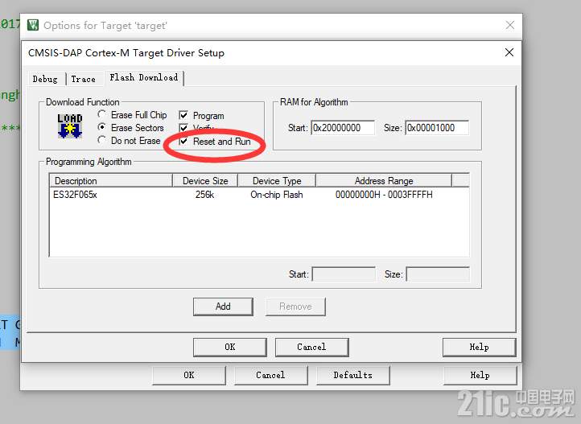This screenshot has width=581, height=424.
Task: Click the Keil uVision icon in title bar
Action: tap(33, 25)
